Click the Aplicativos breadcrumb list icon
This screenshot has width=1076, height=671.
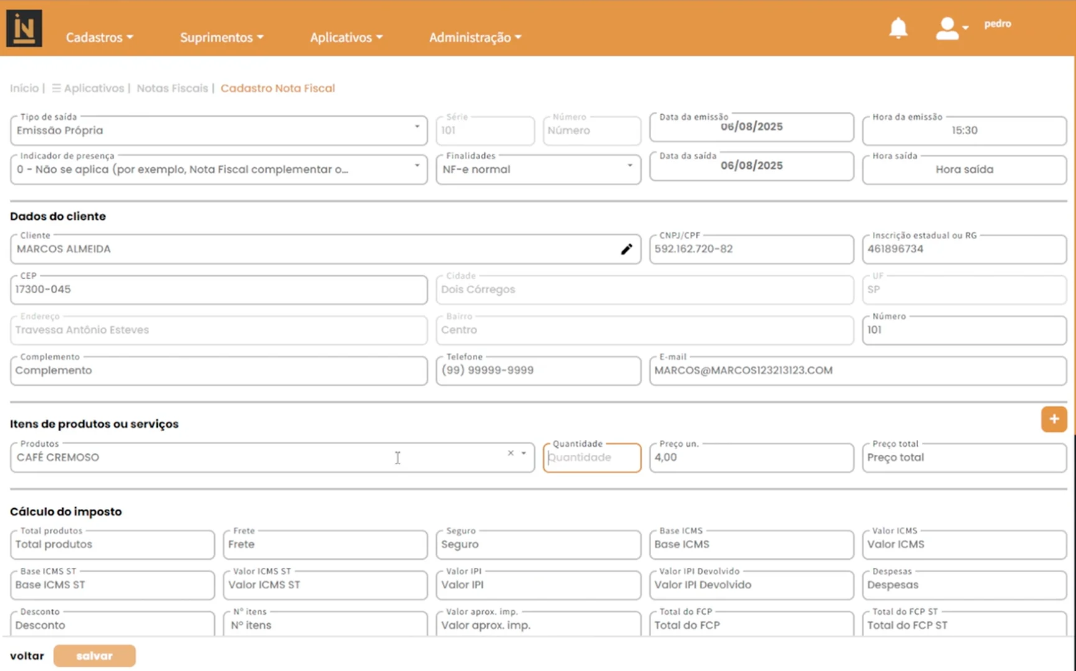point(57,88)
